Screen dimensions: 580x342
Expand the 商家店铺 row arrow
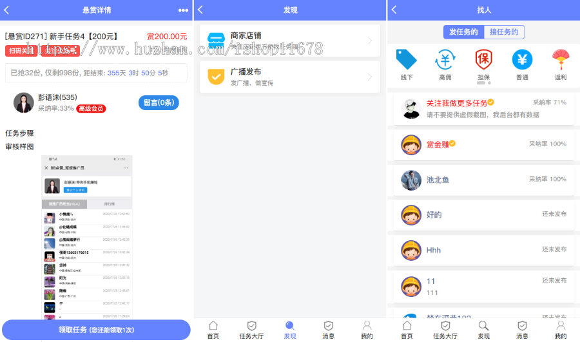click(x=370, y=41)
